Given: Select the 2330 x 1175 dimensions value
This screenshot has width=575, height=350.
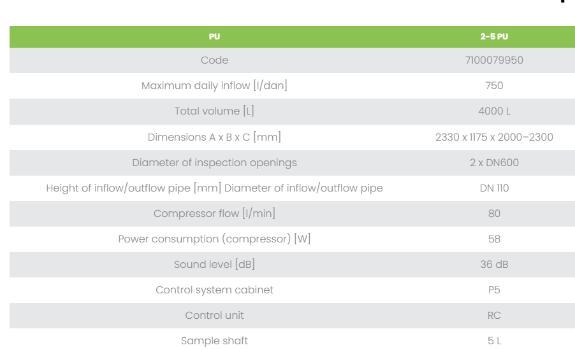Looking at the screenshot, I should [x=494, y=137].
